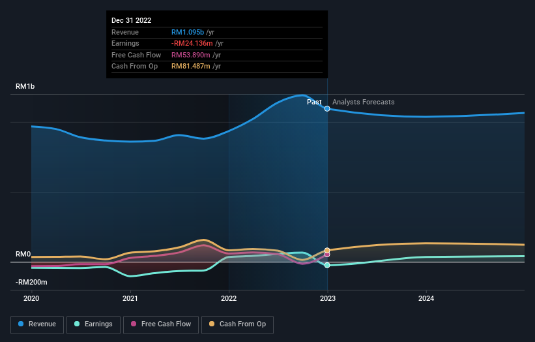
Task: Click the Earnings row label in tooltip
Action: (x=125, y=43)
